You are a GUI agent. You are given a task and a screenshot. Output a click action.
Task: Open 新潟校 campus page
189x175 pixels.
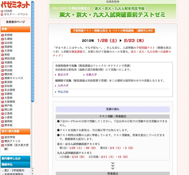[x=8, y=82]
